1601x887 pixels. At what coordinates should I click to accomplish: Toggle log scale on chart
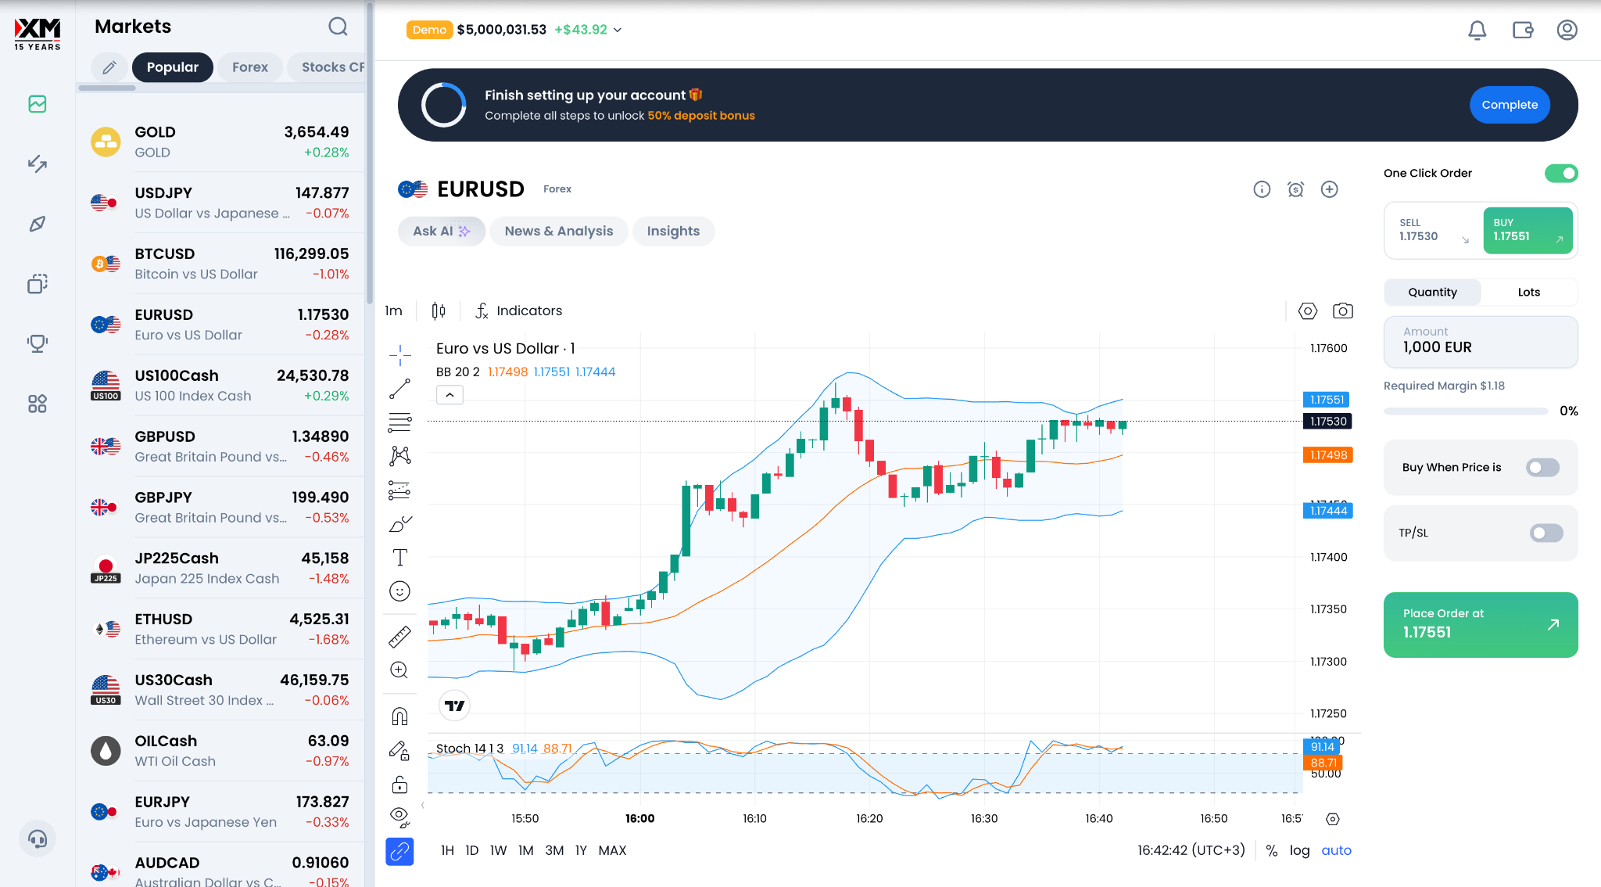(x=1299, y=850)
